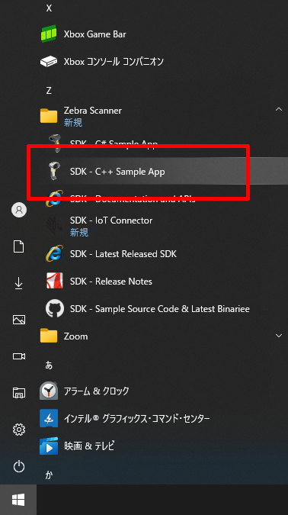288x515 pixels.
Task: Select the letter Z group header
Action: click(x=49, y=91)
